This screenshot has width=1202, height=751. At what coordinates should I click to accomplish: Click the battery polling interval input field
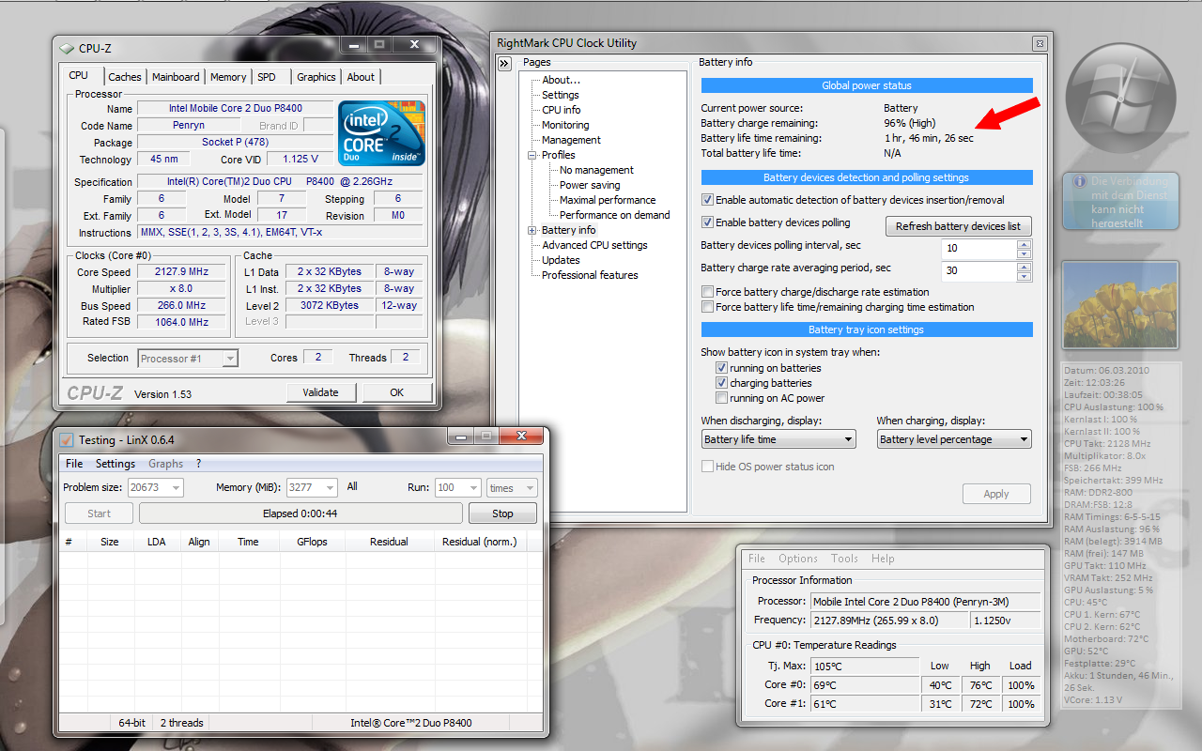pos(979,249)
